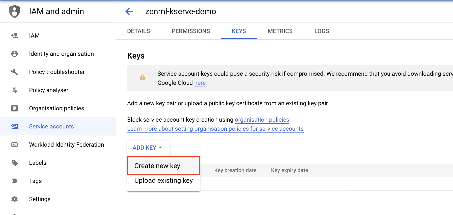Choose Upload existing key menu option
The image size is (453, 215).
click(x=163, y=180)
